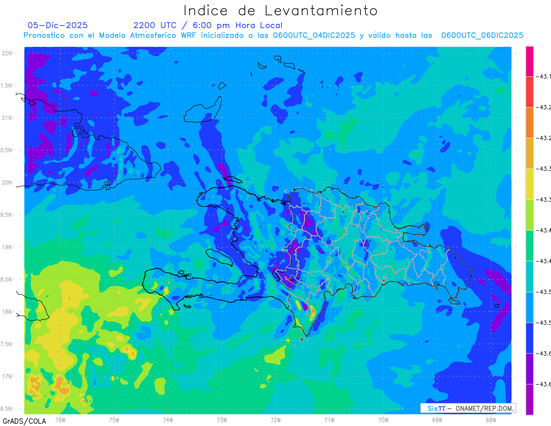Image resolution: width=551 pixels, height=426 pixels.
Task: Click the bottom purple-magenta legend swatch
Action: (x=529, y=400)
